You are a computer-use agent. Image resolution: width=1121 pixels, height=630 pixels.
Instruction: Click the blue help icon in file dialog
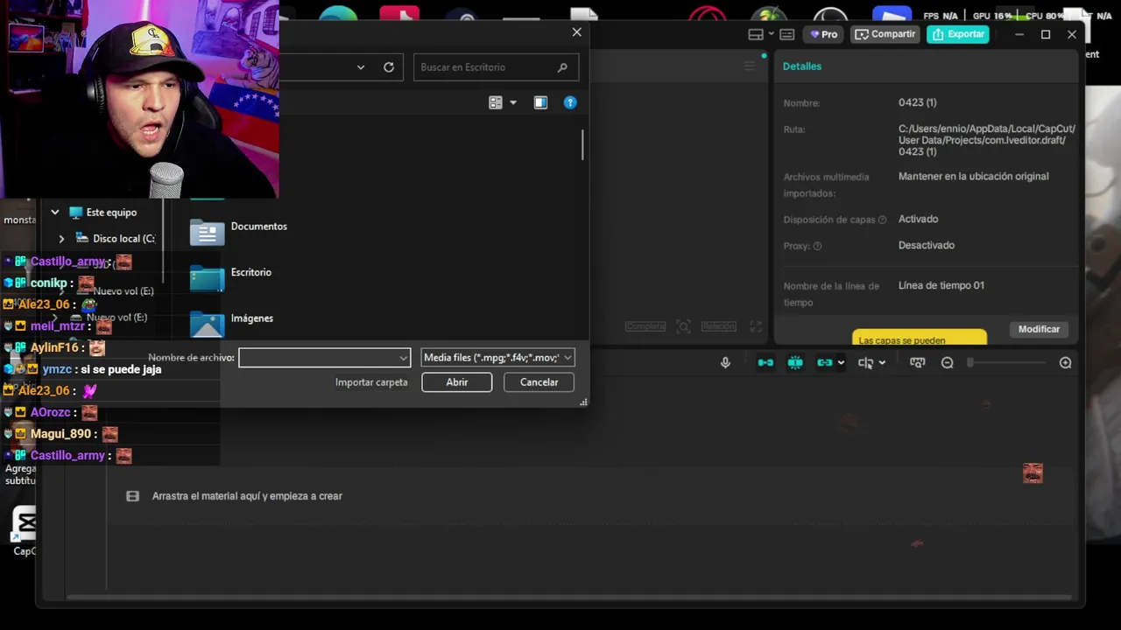pos(570,102)
